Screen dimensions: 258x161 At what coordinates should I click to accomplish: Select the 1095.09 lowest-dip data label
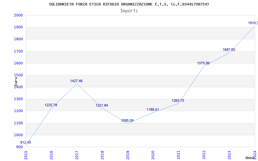pos(127,121)
